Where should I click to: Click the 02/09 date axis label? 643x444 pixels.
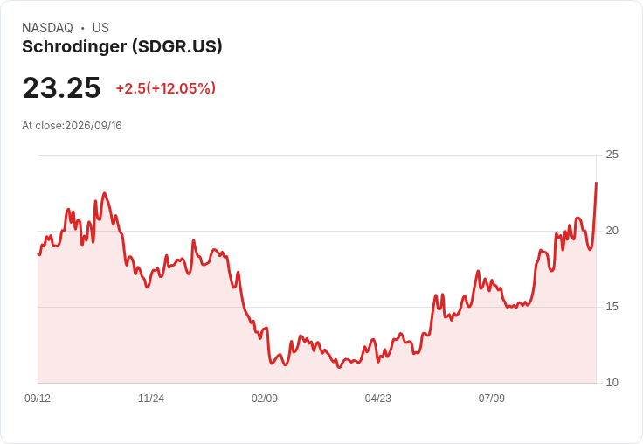tap(265, 398)
